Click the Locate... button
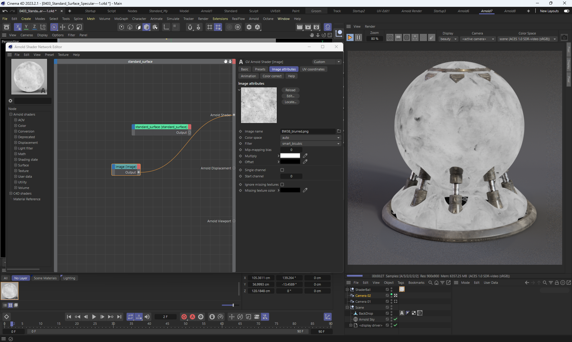 [290, 102]
